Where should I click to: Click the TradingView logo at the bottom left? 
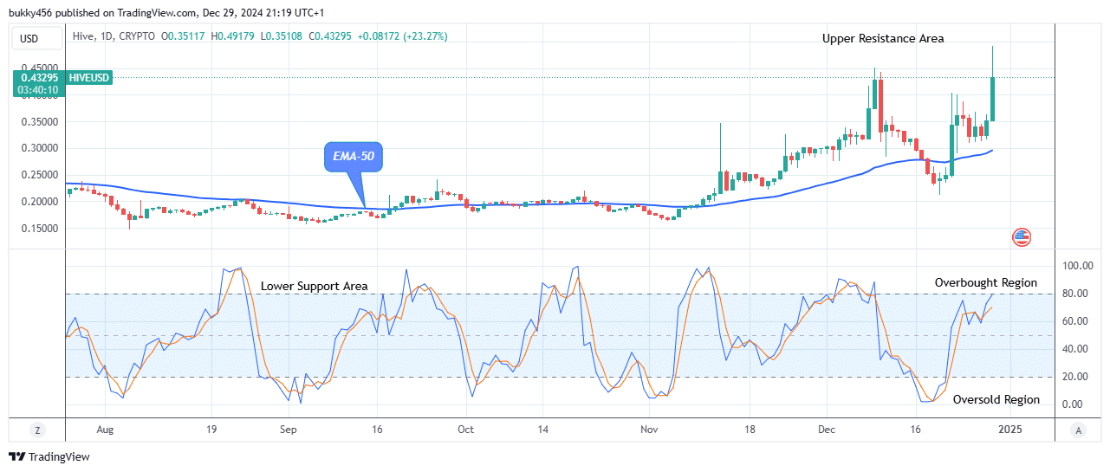49,456
